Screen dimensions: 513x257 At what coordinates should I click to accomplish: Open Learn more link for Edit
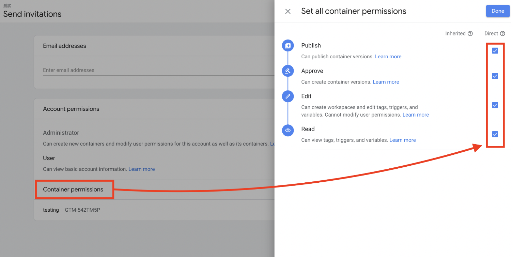(416, 115)
